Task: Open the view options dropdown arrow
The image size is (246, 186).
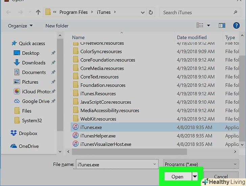Action: 208,25
